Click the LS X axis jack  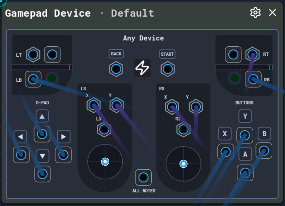click(x=94, y=105)
